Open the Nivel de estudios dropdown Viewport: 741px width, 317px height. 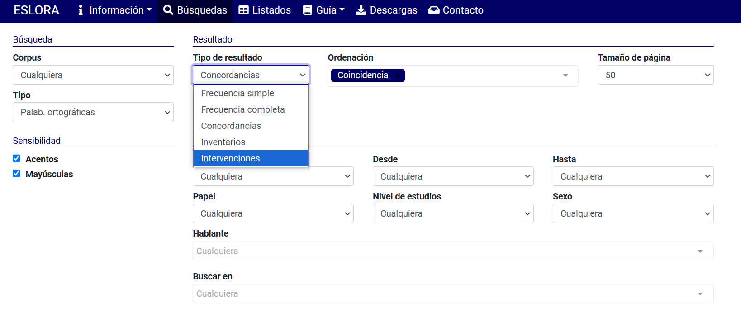453,213
